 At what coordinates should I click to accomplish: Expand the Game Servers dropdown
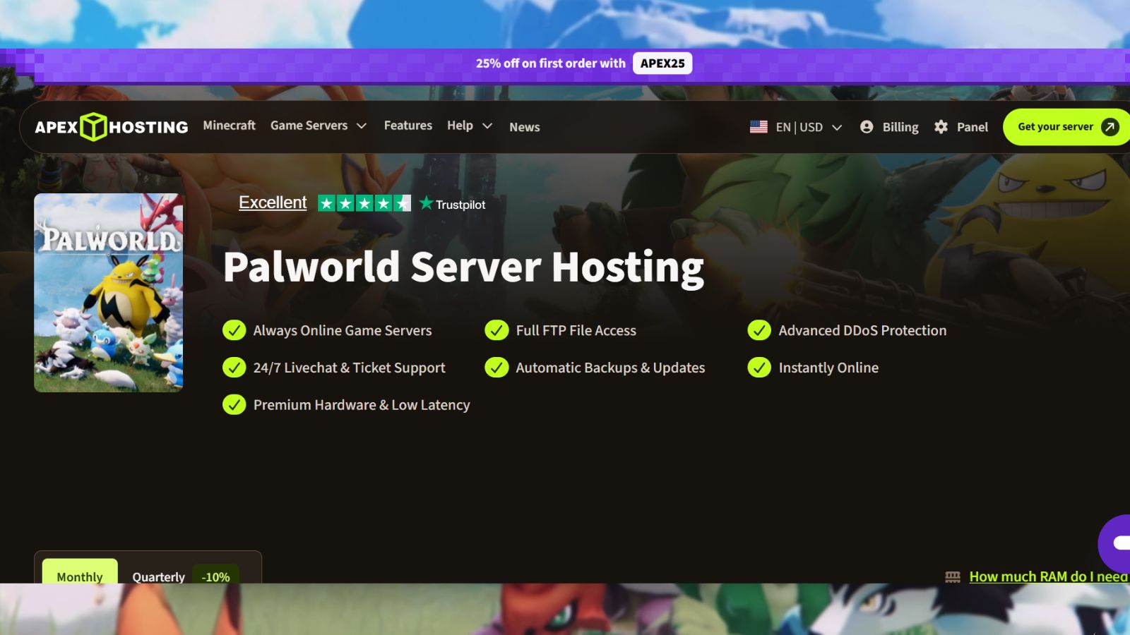pyautogui.click(x=319, y=125)
